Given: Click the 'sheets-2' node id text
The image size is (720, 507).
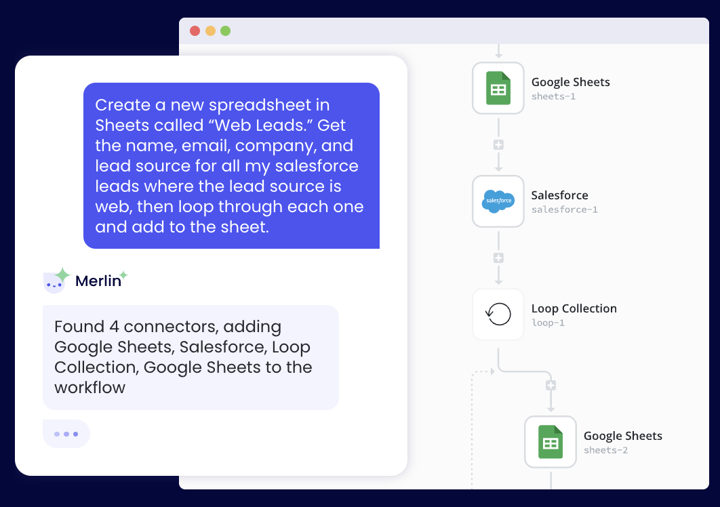Looking at the screenshot, I should click(x=605, y=450).
